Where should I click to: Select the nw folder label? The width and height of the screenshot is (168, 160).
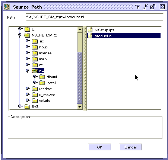pyautogui.click(x=42, y=71)
